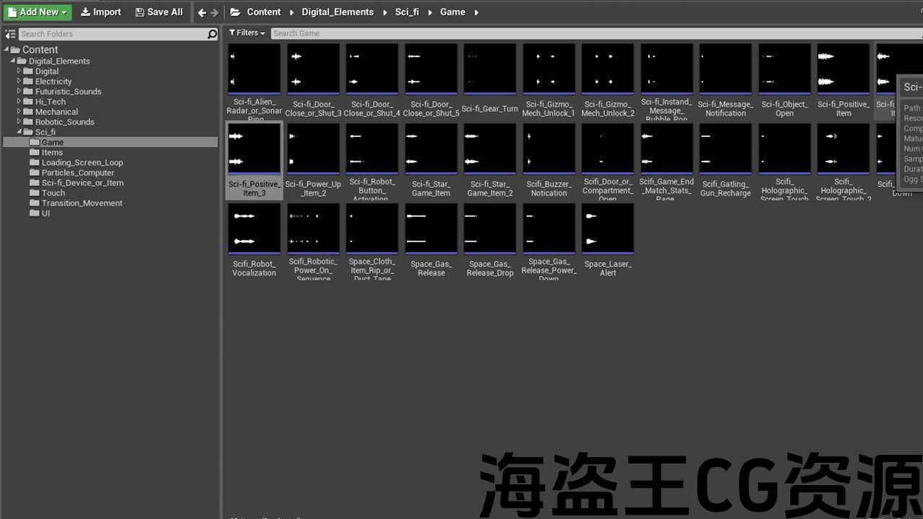Select the Digital_Elements breadcrumb
This screenshot has height=519, width=923.
337,12
